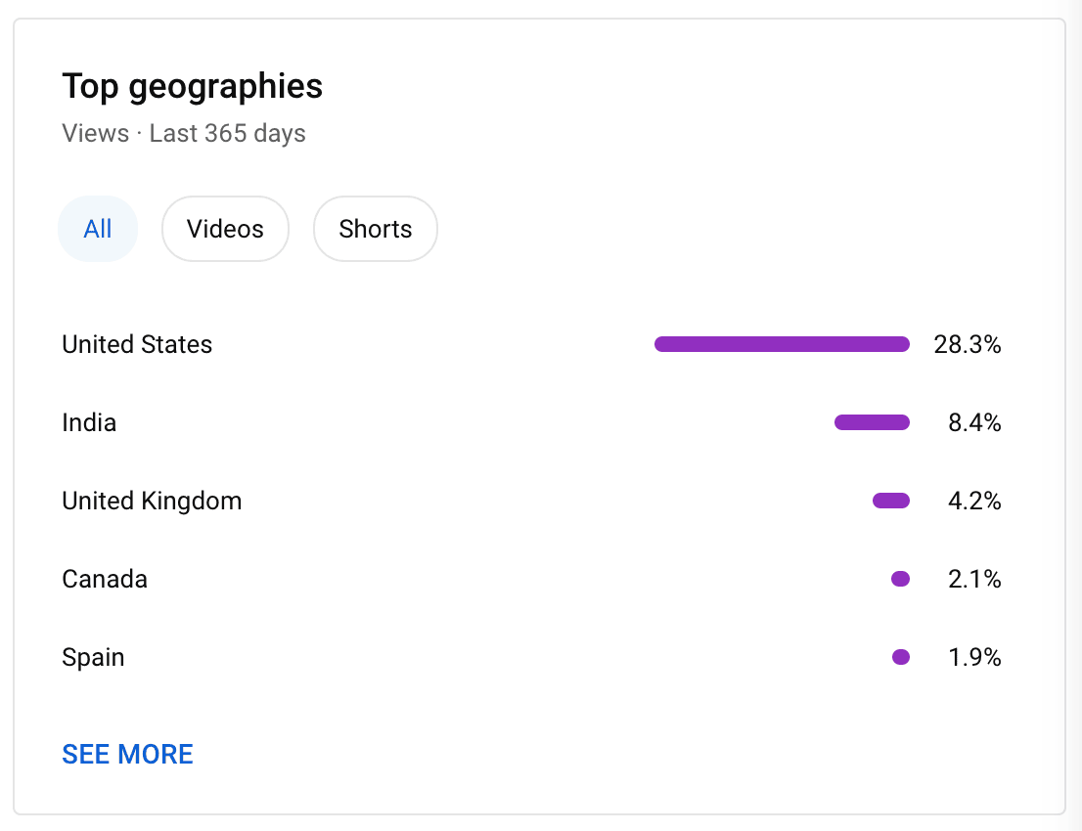Screen dimensions: 1082x831
Task: Click the 2.1% percentage value
Action: [973, 579]
